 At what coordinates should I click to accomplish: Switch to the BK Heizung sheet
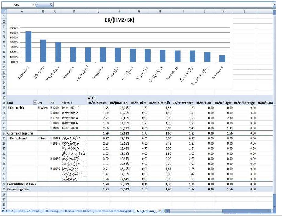pos(51,211)
